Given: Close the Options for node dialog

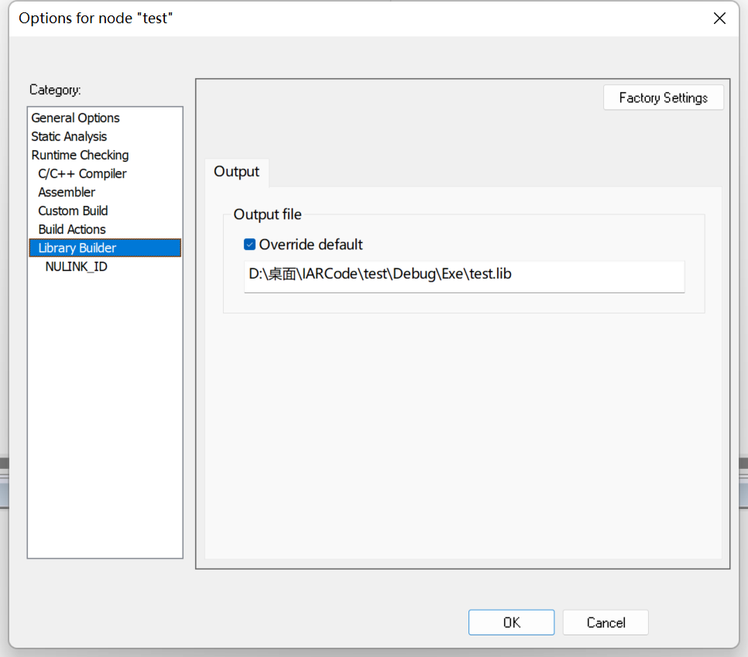Looking at the screenshot, I should [x=719, y=18].
